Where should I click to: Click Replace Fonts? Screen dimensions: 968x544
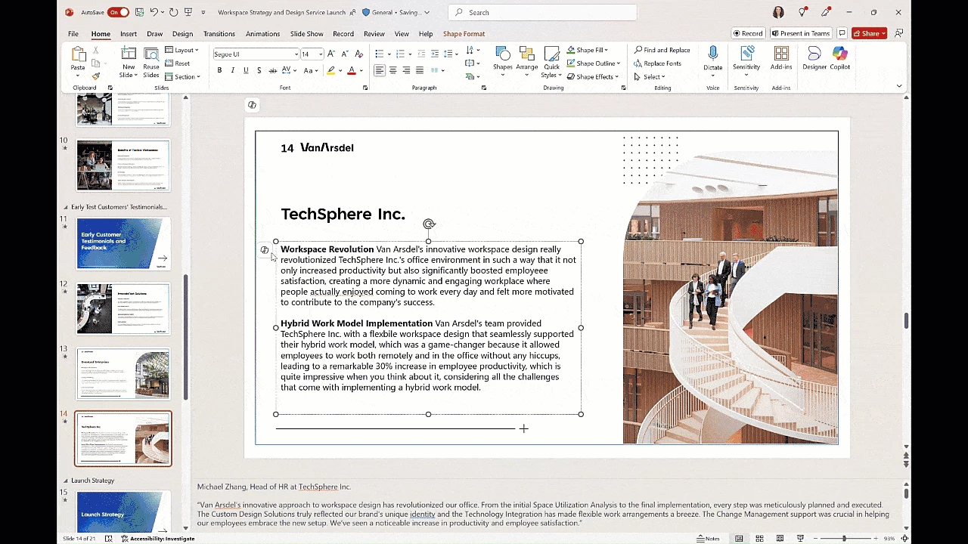(x=657, y=63)
